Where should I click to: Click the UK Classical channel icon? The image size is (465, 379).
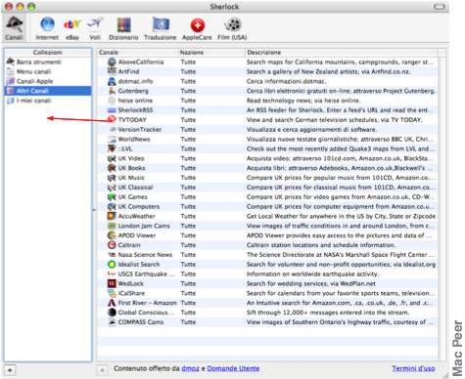[x=112, y=188]
